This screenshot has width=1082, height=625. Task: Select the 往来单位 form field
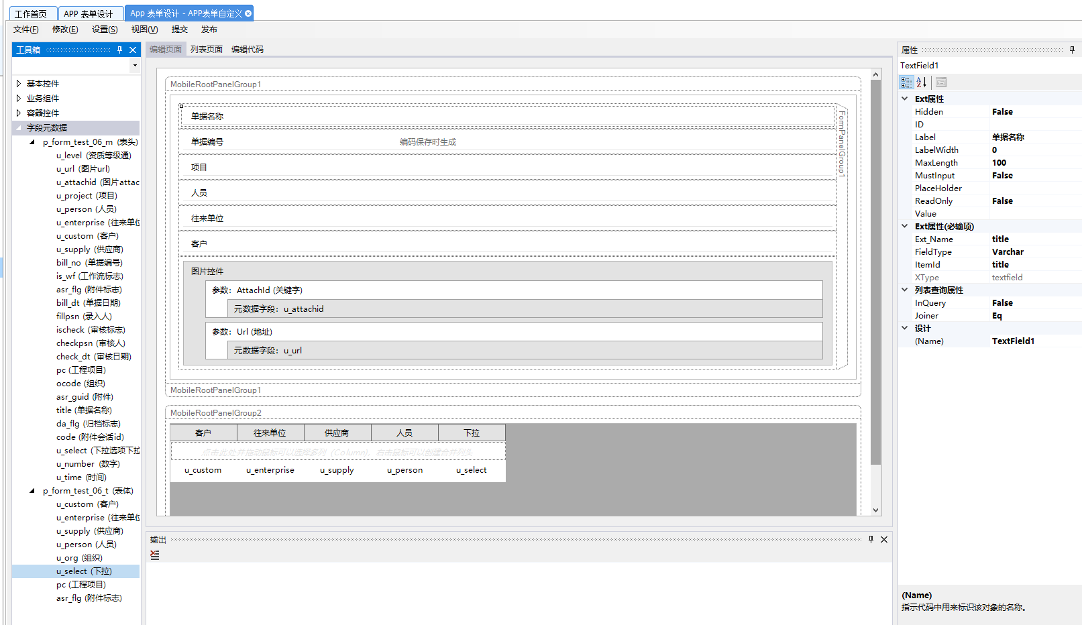[x=507, y=218]
